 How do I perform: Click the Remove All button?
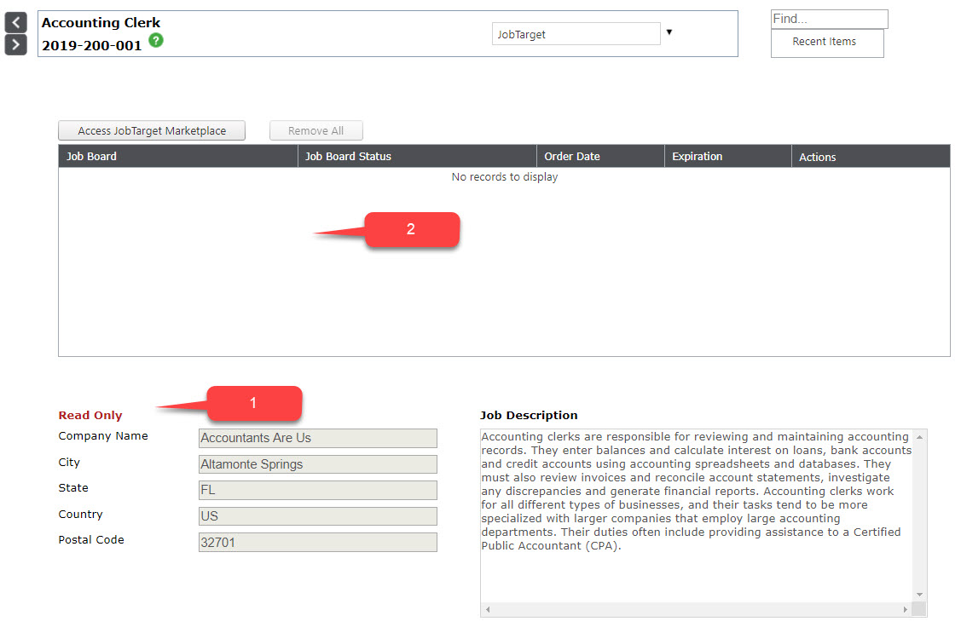coord(316,130)
